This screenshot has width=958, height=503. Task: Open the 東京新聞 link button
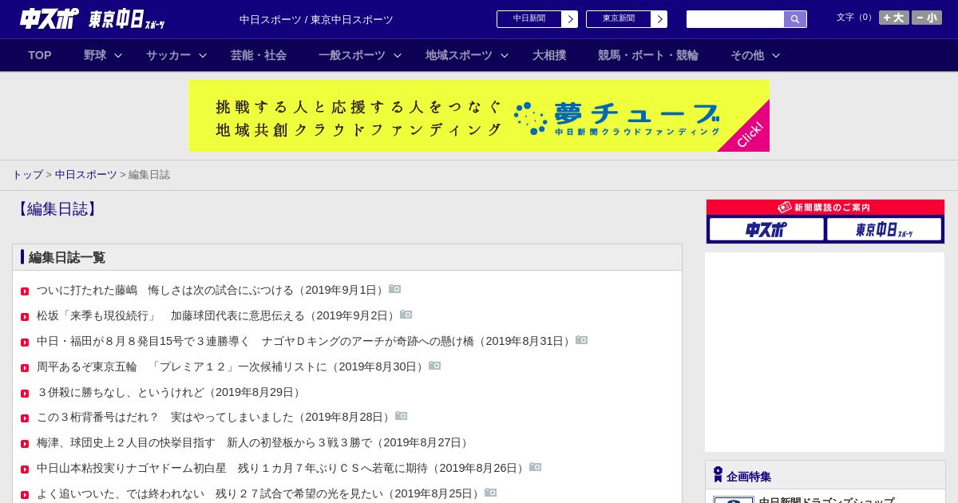[626, 19]
